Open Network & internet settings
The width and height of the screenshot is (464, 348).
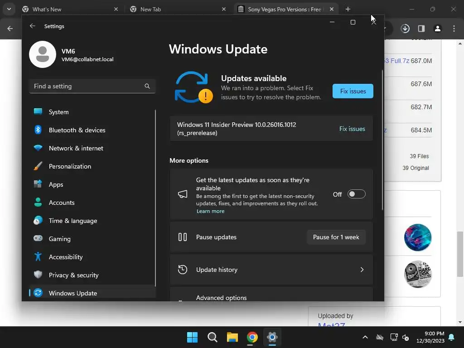[92, 148]
